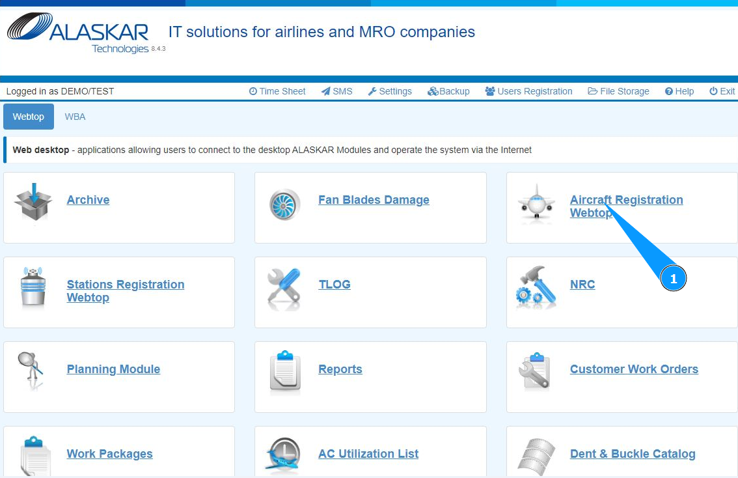Open the Stations Registration Webtop link
The image size is (738, 478).
click(125, 291)
